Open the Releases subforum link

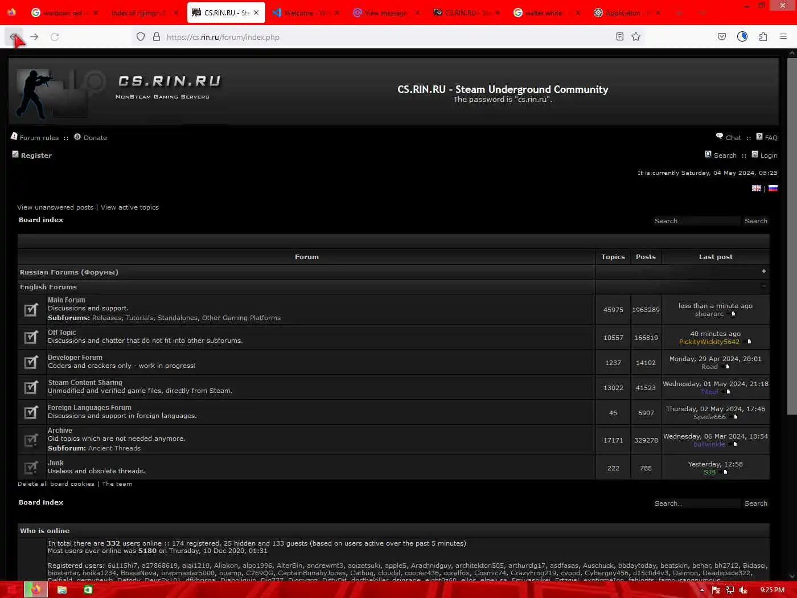(106, 318)
